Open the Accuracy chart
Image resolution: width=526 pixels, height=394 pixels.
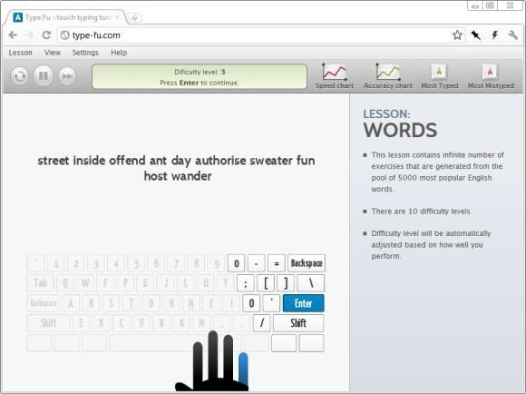coord(388,76)
